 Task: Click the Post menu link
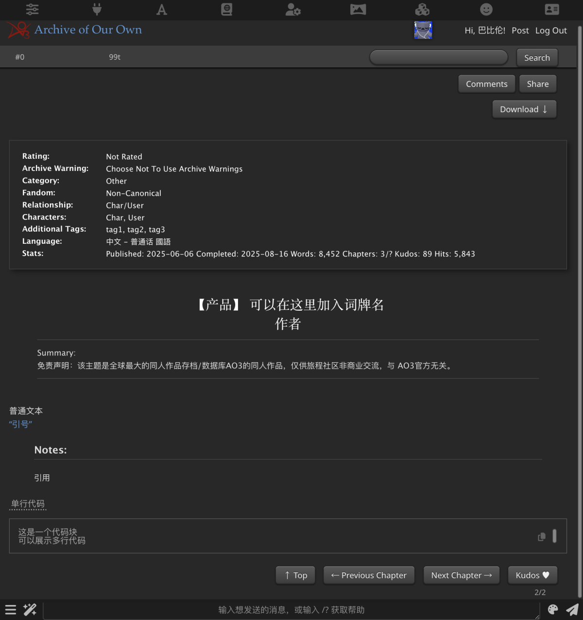tap(520, 31)
